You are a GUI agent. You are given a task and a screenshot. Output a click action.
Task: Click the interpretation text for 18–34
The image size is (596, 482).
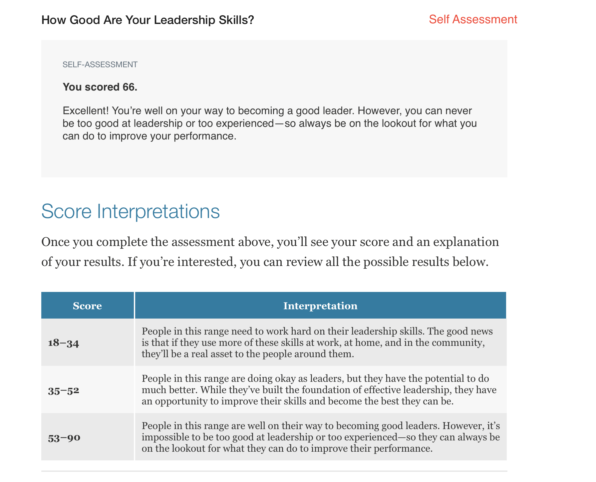317,343
